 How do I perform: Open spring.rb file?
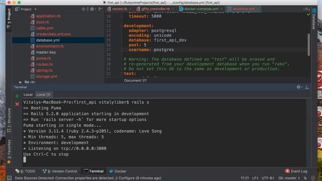coord(44,70)
